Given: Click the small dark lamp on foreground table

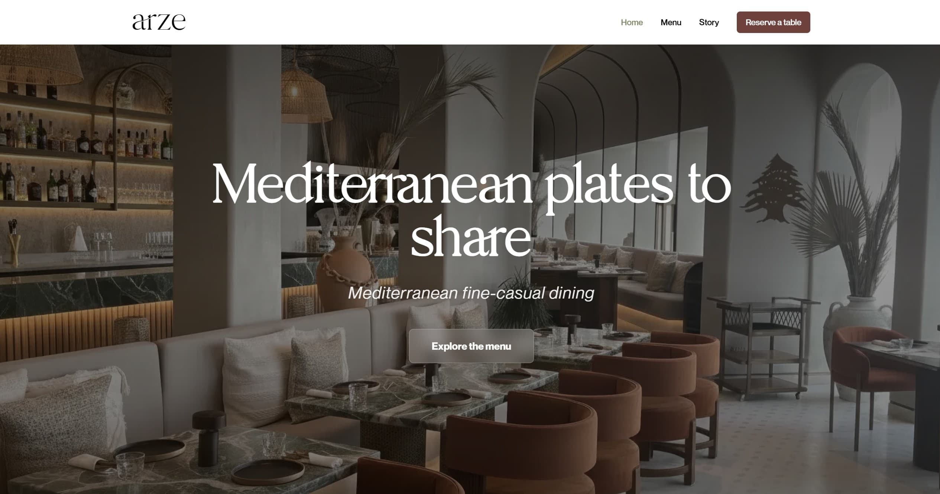Looking at the screenshot, I should 209,438.
